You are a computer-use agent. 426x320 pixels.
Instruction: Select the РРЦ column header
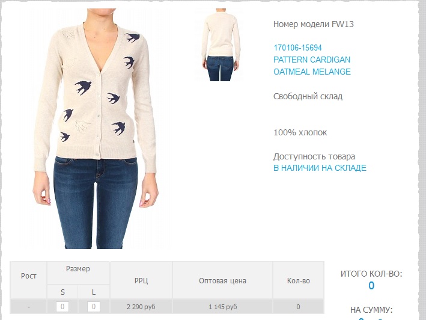point(141,280)
